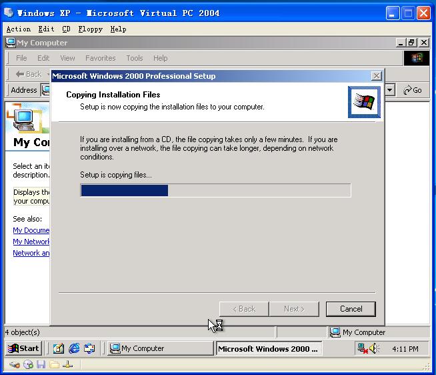Switch to My Computer taskbar button
The height and width of the screenshot is (375, 436).
pos(161,348)
